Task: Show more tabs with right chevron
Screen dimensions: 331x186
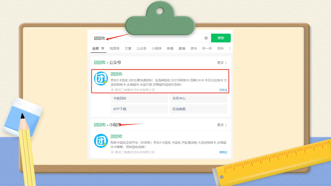Action: (230, 49)
